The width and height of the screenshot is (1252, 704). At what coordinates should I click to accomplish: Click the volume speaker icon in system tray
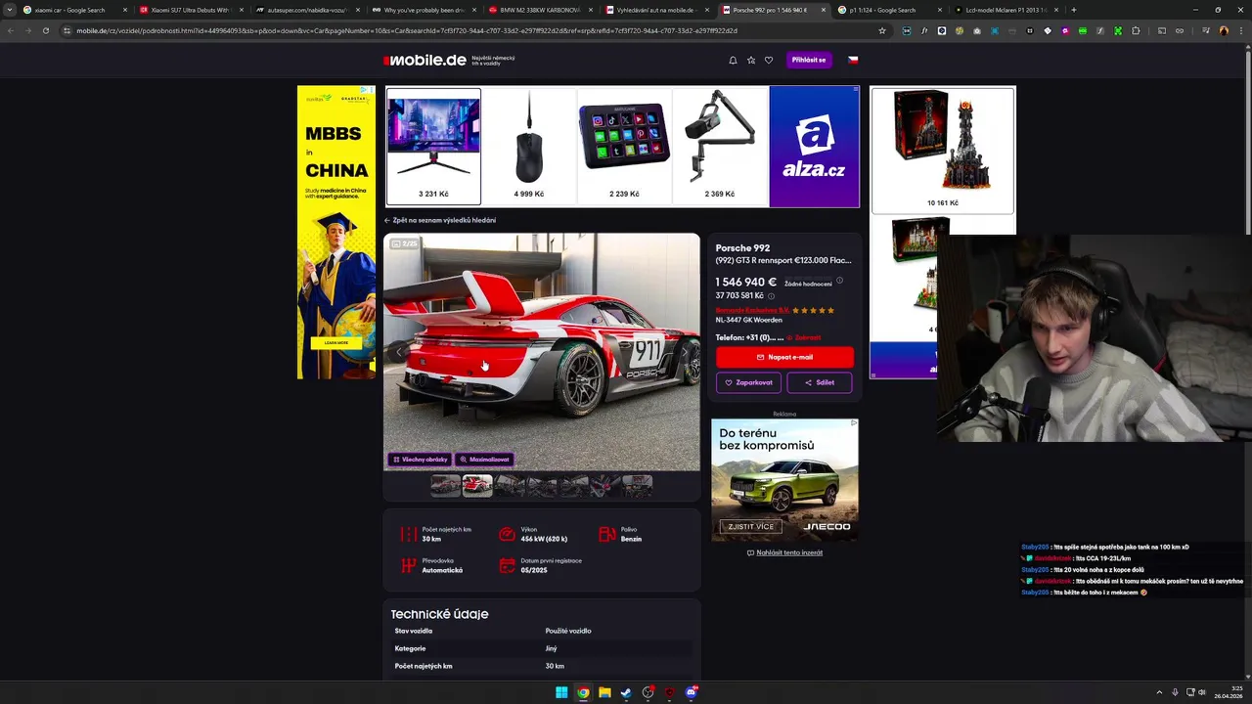1202,692
